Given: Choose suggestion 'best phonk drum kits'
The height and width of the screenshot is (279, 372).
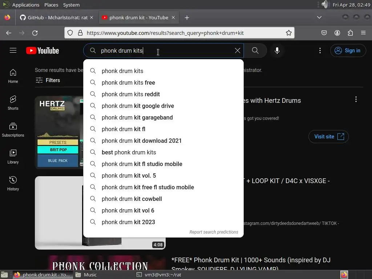Looking at the screenshot, I should [x=163, y=152].
